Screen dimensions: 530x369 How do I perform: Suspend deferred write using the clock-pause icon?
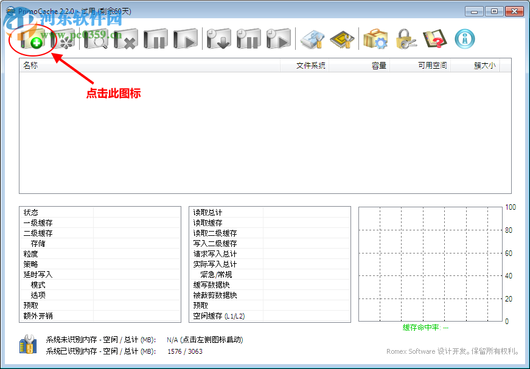click(x=249, y=38)
